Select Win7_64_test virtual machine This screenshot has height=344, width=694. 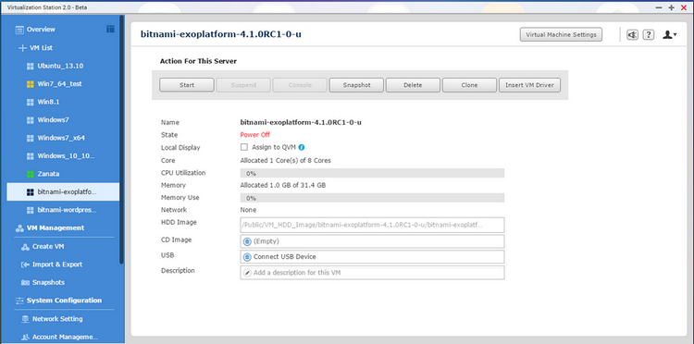(x=59, y=84)
